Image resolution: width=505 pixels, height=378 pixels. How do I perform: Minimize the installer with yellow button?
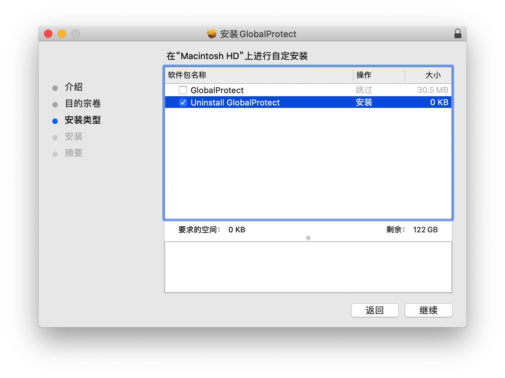(x=62, y=34)
